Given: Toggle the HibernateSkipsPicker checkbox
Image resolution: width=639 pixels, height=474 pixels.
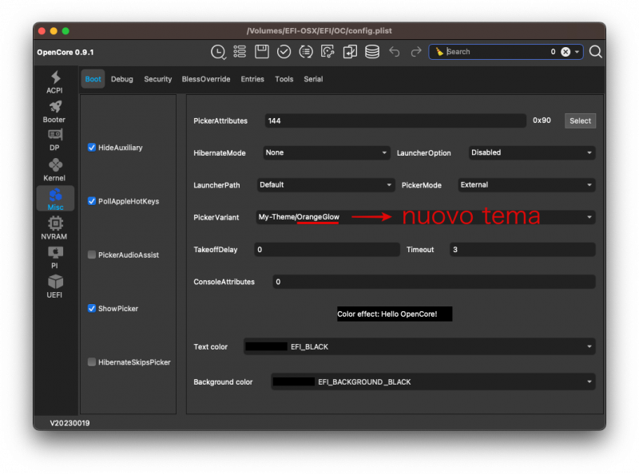Looking at the screenshot, I should 92,361.
